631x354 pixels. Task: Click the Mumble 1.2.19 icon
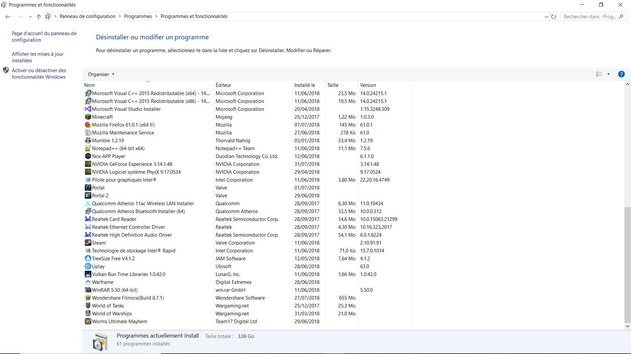[x=88, y=141]
